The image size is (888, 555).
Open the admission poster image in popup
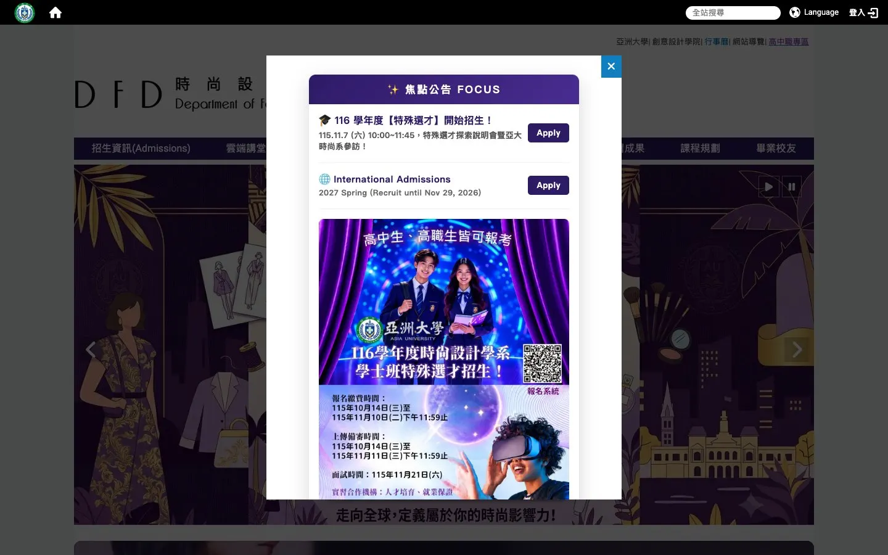(x=444, y=359)
